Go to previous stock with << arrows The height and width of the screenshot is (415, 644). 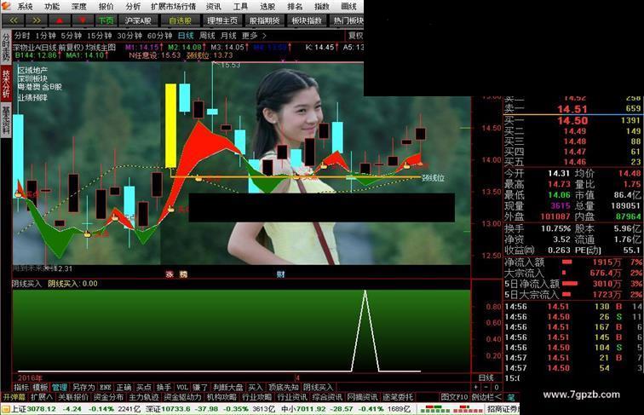(13, 20)
